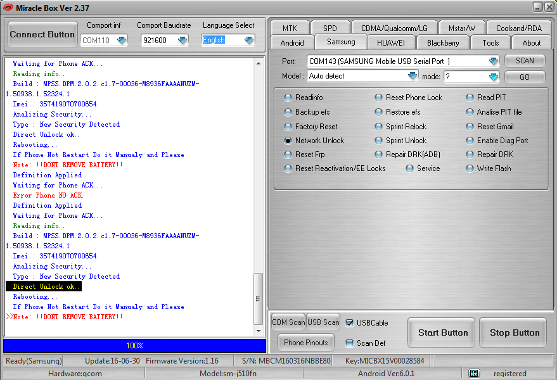Open the CDMA/Qualcomm/LG tab
The image size is (557, 380).
[394, 28]
